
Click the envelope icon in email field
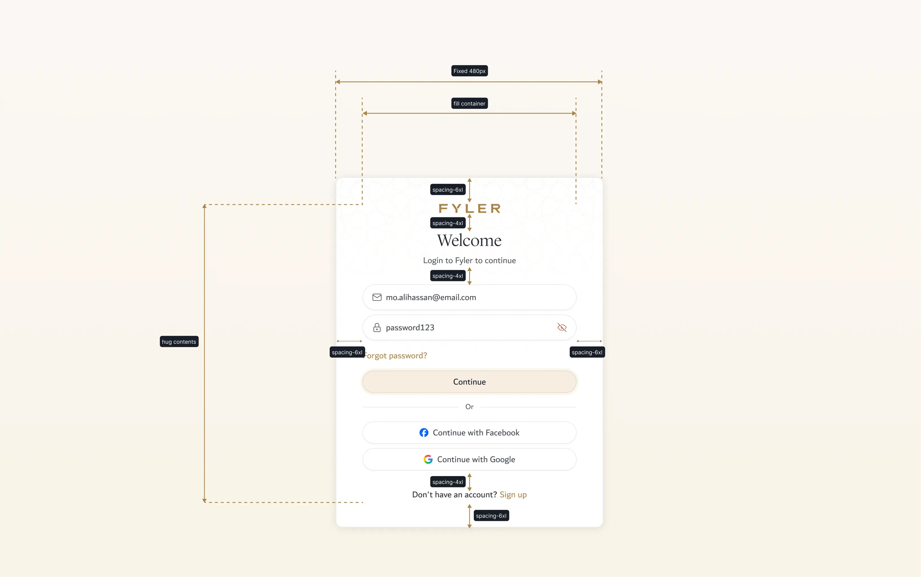tap(377, 297)
